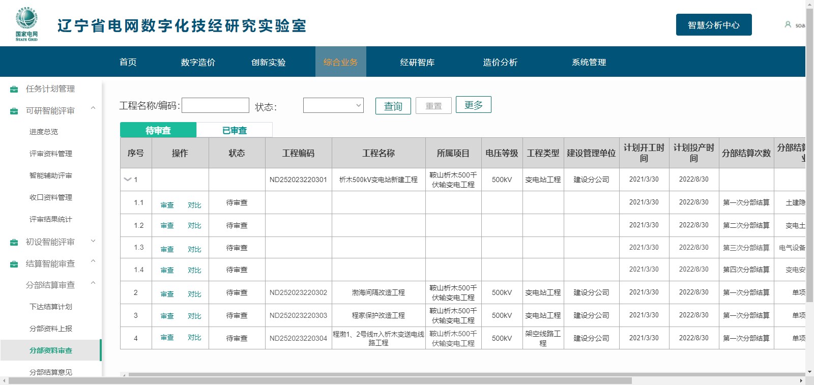Collapse the 可研智能评审 menu chevron
The width and height of the screenshot is (814, 385).
tap(93, 108)
